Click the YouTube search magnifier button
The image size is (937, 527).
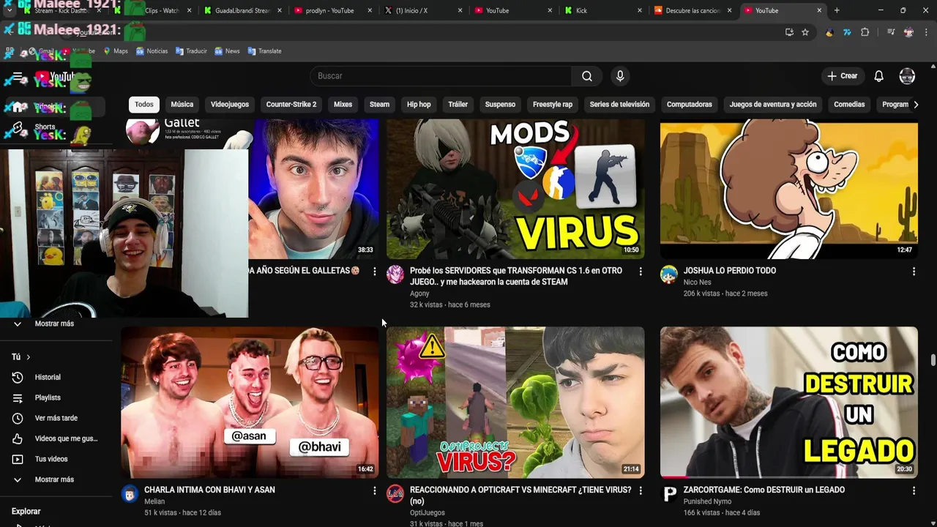586,76
